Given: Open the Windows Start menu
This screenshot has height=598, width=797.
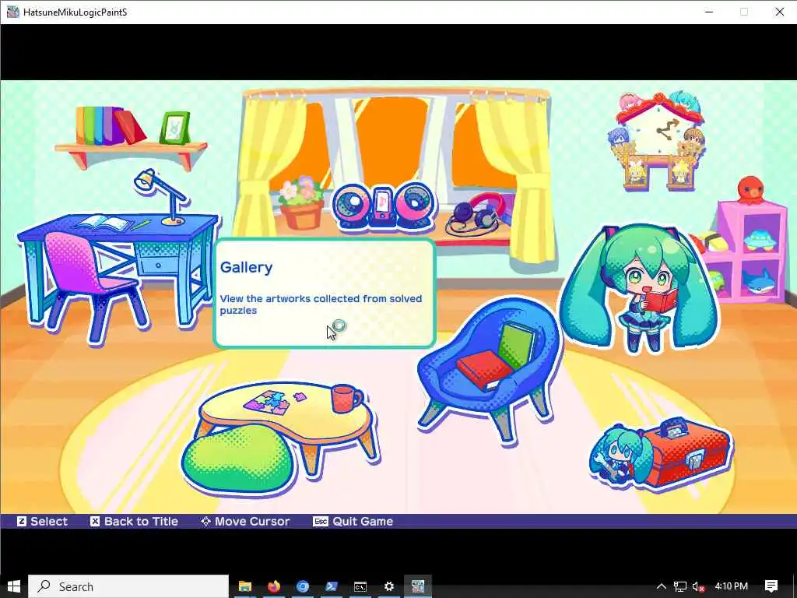Looking at the screenshot, I should 14,586.
